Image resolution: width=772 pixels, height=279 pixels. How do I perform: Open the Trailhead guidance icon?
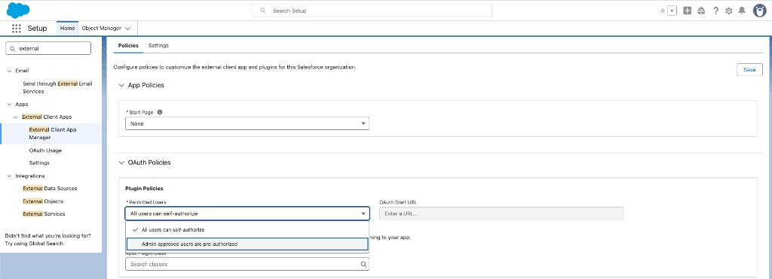pyautogui.click(x=702, y=11)
